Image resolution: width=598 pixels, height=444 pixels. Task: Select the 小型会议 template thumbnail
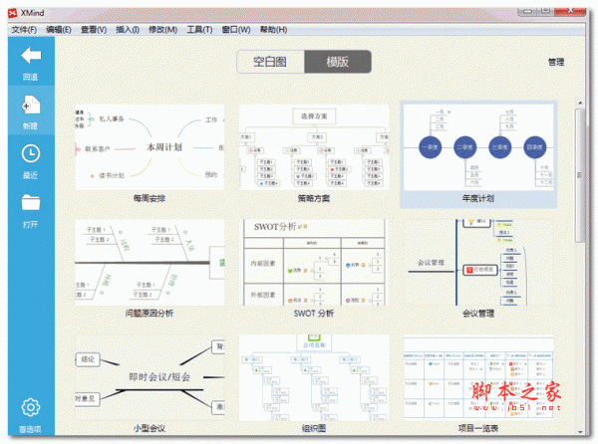[x=149, y=377]
